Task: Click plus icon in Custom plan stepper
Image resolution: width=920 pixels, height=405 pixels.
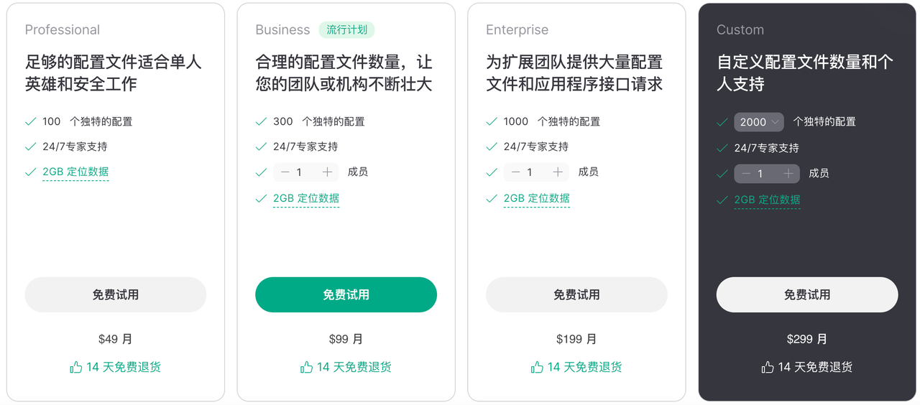Action: 788,174
